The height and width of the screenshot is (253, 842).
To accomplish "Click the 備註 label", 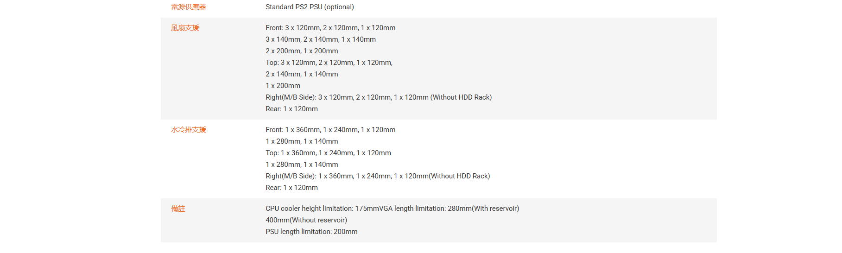I will click(178, 209).
